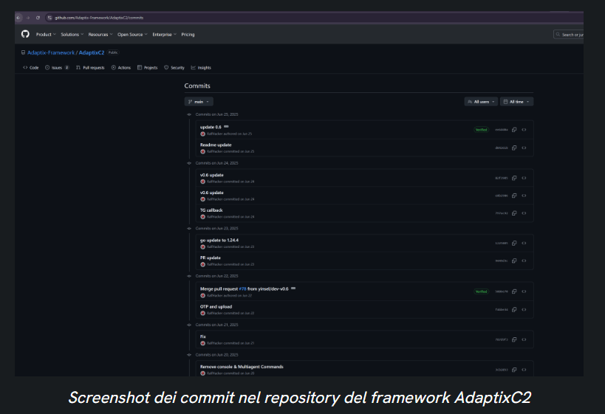
Task: Click the "Commits on Jun 25, 2025" heading
Action: point(216,114)
